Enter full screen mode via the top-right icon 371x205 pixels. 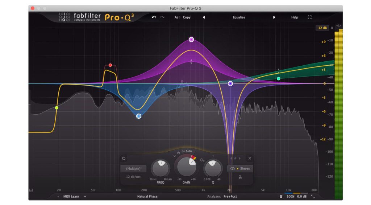(x=309, y=17)
